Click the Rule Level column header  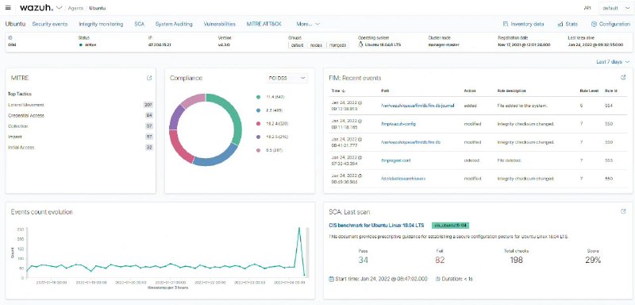(x=588, y=91)
